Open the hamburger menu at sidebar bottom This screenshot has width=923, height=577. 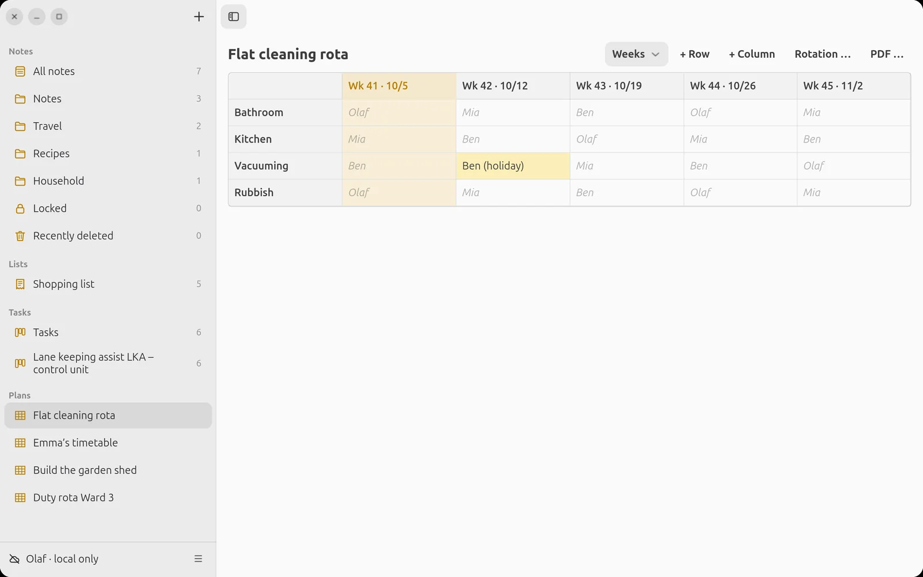click(198, 559)
